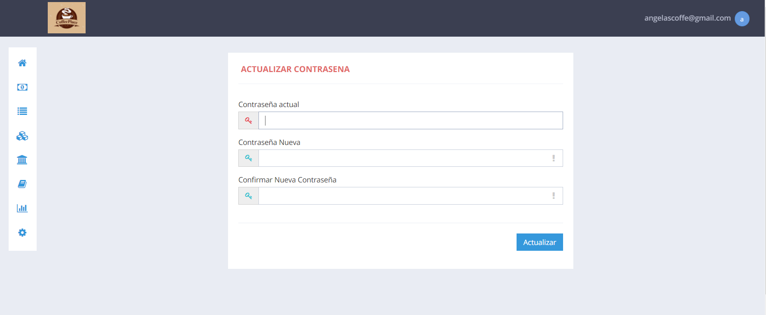Click the red key icon beside current password
The height and width of the screenshot is (315, 766).
249,121
